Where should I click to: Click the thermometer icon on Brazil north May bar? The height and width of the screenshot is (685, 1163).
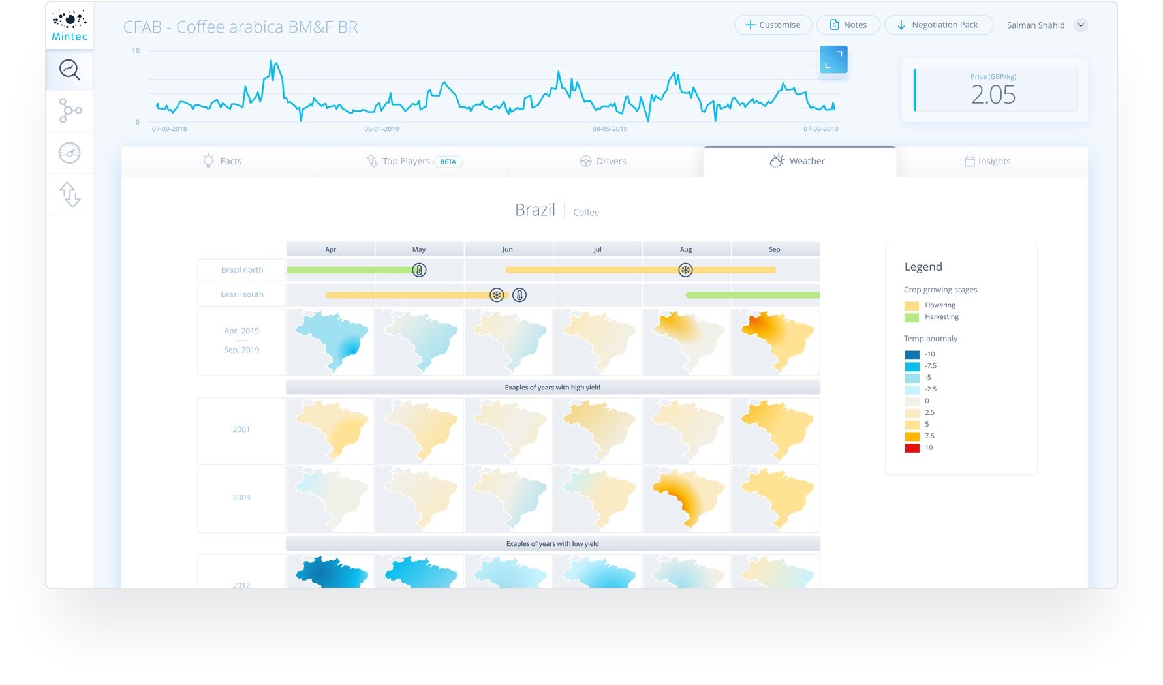pos(418,269)
